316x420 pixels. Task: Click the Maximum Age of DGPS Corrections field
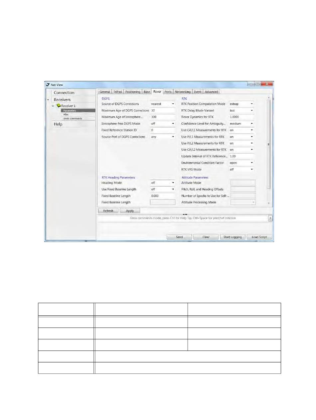click(163, 111)
